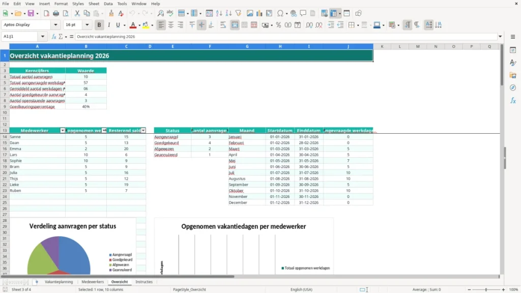The image size is (521, 293).
Task: Toggle Merge and Center Cells
Action: [x=235, y=25]
